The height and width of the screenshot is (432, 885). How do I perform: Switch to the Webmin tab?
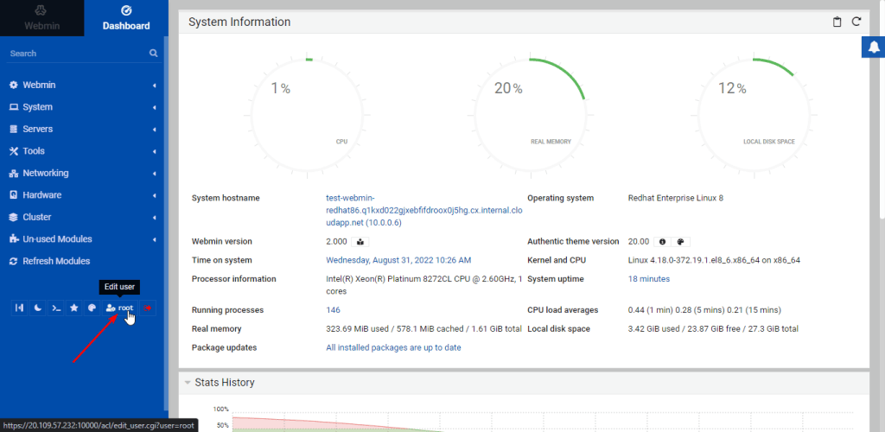tap(41, 18)
